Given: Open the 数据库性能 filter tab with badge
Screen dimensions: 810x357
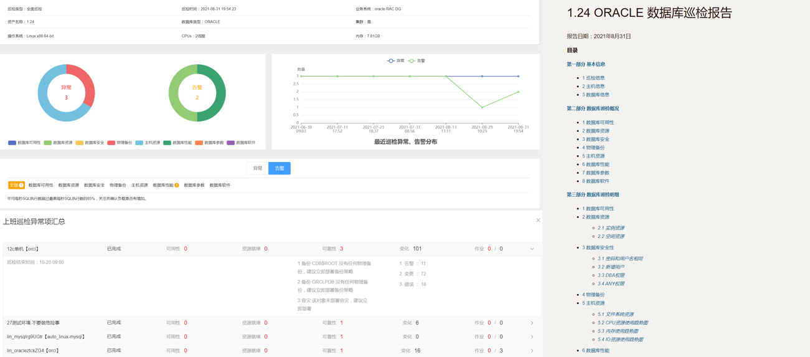Looking at the screenshot, I should point(165,185).
